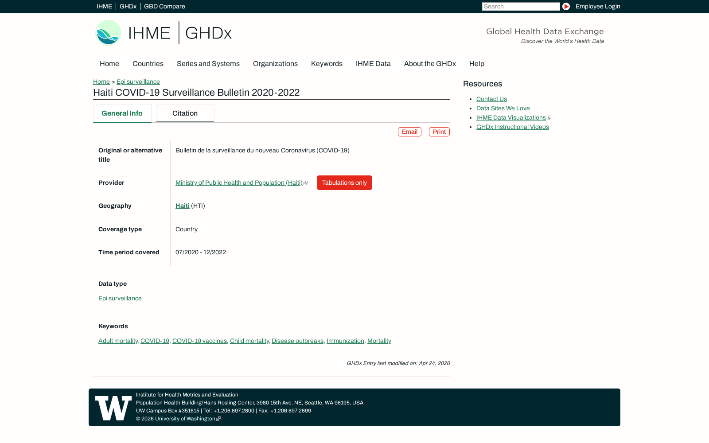The width and height of the screenshot is (709, 443).
Task: Click the 'Country' coverage type value
Action: (187, 229)
